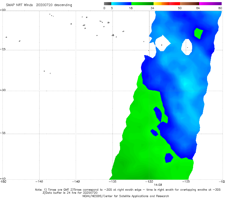Select the magenta-purple color bar segment
225x198 pixels.
[210, 4]
